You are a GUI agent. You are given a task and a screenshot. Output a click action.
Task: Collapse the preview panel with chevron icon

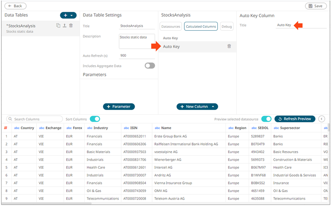click(x=322, y=119)
